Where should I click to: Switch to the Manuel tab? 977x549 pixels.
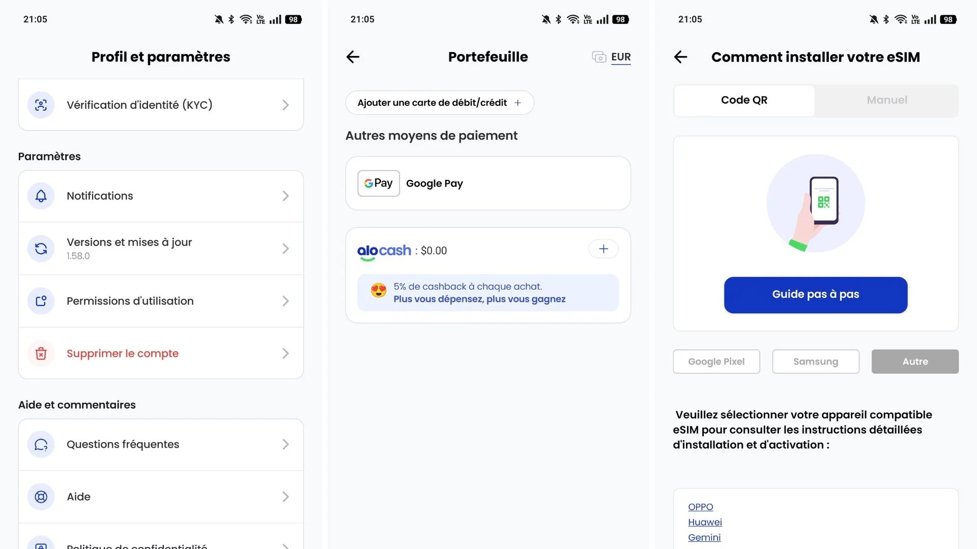coord(886,100)
